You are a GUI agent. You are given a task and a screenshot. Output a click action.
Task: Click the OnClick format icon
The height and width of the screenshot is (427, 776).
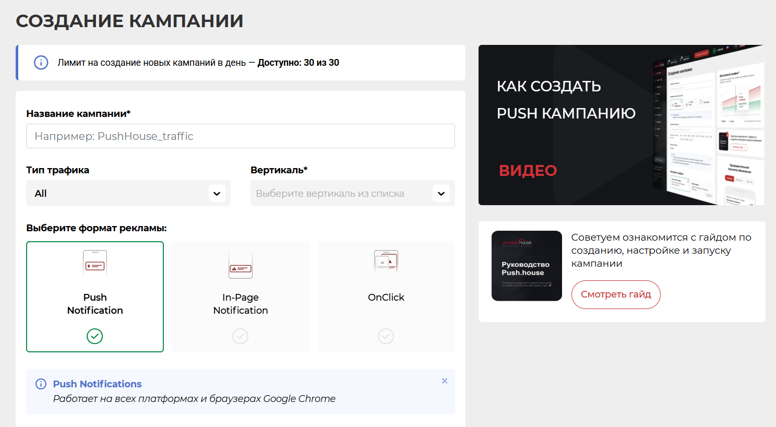(x=386, y=262)
